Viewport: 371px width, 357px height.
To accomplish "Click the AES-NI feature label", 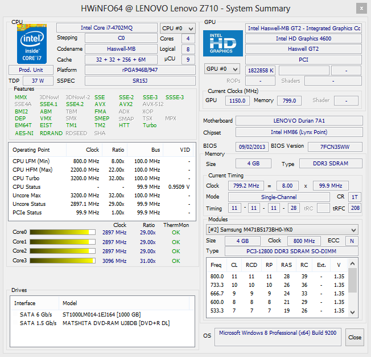I will point(24,133).
